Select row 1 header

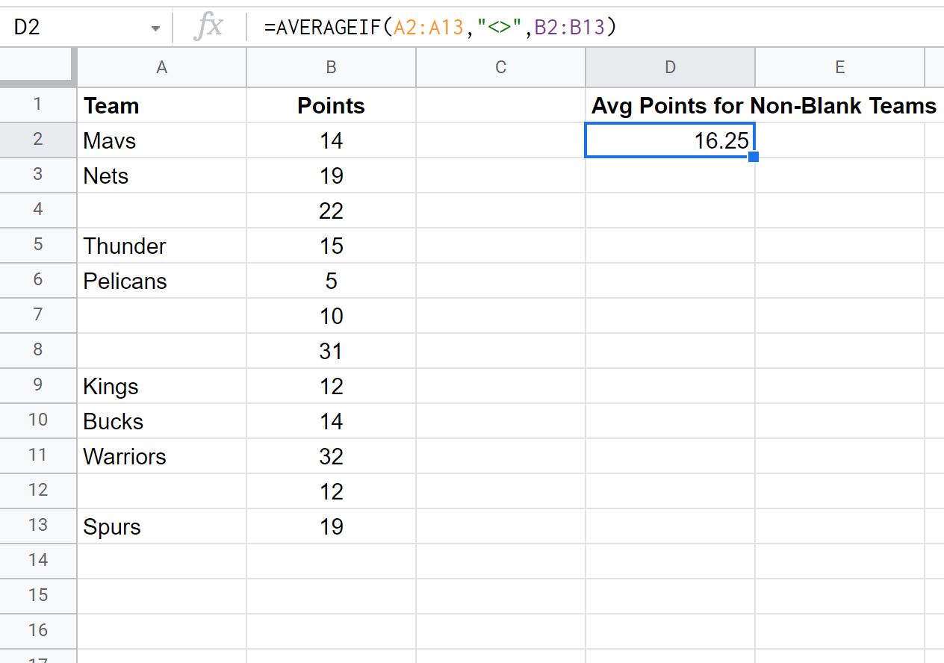[x=38, y=105]
